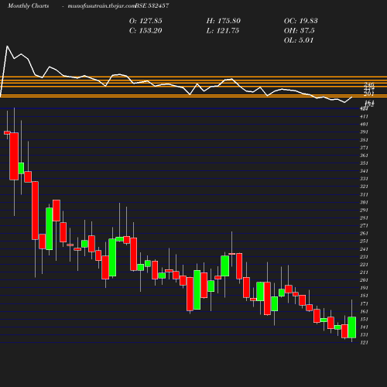Click the 271 price axis label

pos(364,226)
